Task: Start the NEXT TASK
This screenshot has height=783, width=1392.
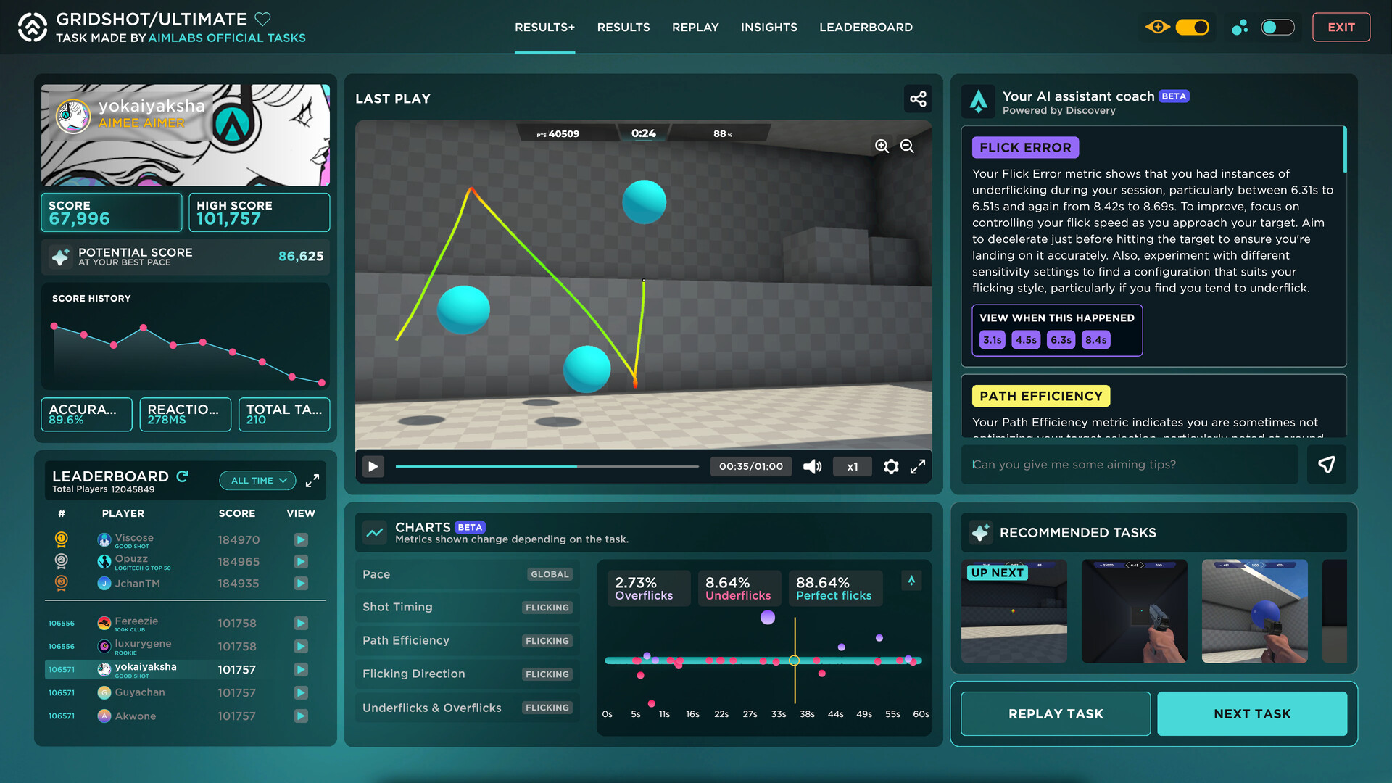Action: coord(1252,713)
